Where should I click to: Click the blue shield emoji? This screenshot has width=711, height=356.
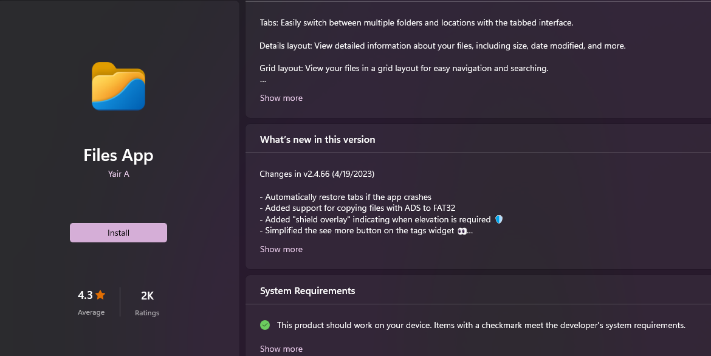tap(499, 219)
